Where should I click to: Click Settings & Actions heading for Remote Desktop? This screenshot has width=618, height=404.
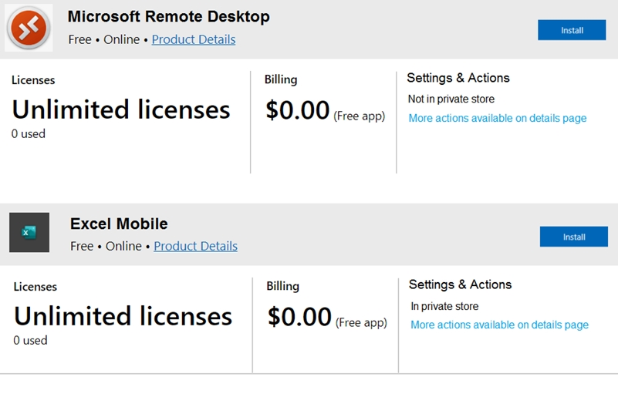(458, 78)
